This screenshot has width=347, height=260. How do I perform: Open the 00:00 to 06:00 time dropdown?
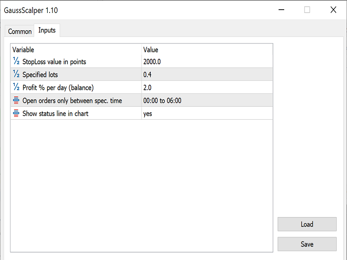point(206,101)
